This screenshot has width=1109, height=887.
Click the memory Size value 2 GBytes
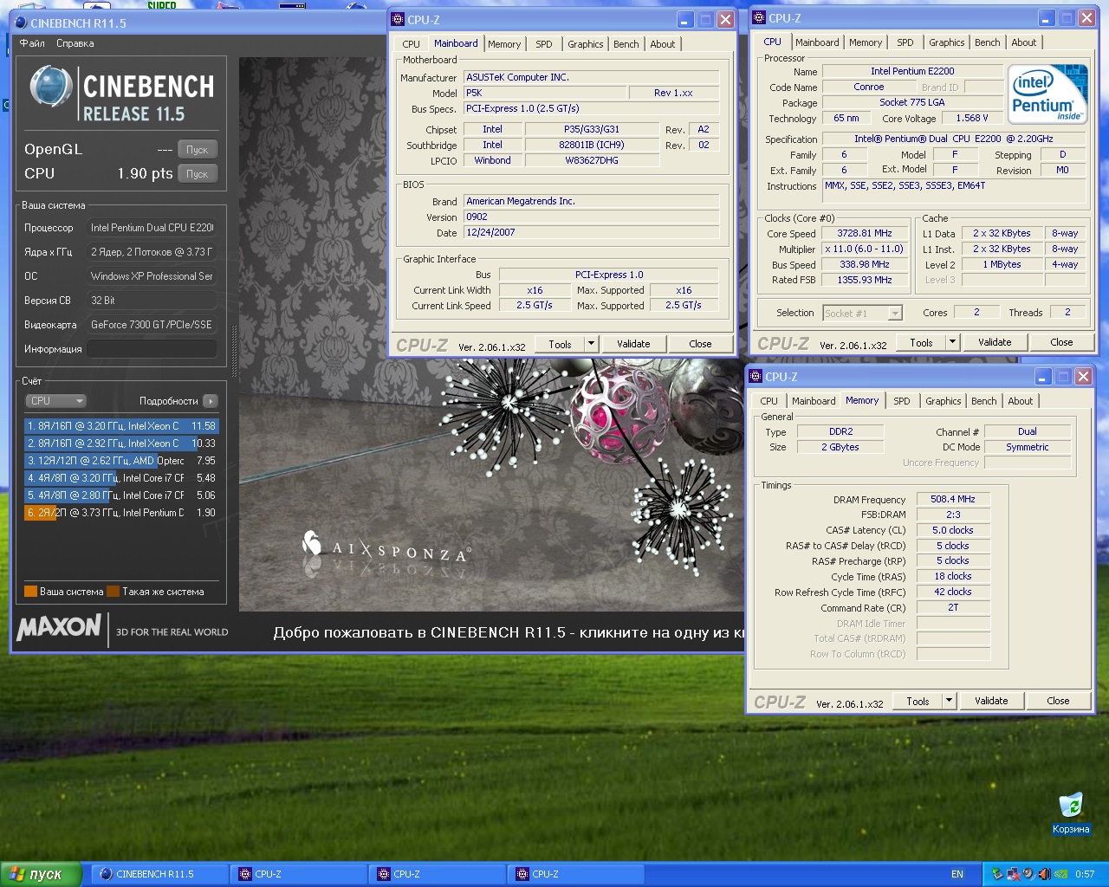tap(840, 447)
